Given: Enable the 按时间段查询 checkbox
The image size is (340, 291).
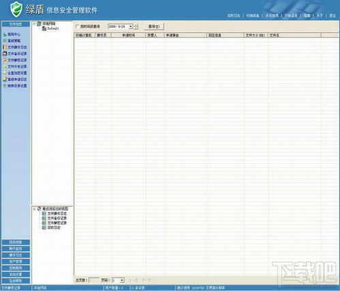Looking at the screenshot, I should click(x=78, y=27).
